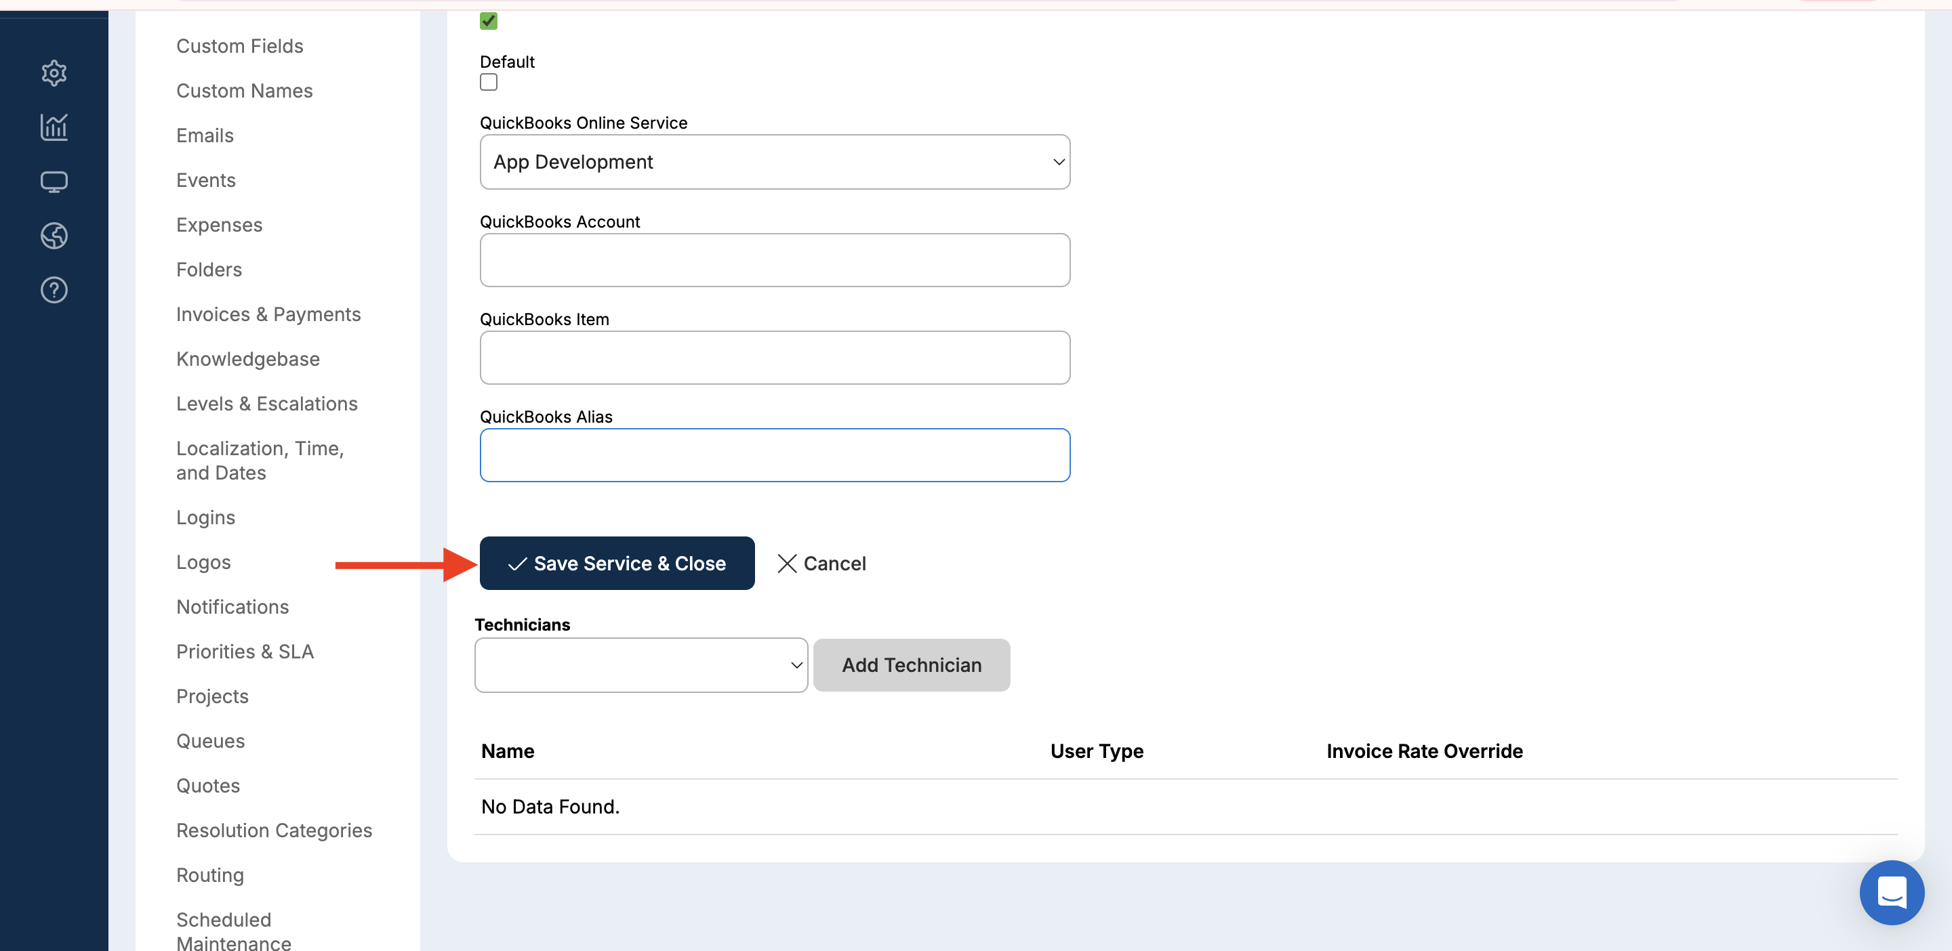Open the Technicians dropdown
1952x951 pixels.
pyautogui.click(x=640, y=664)
